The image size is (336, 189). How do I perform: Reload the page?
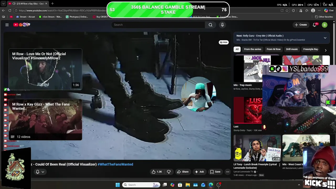(x=10, y=10)
